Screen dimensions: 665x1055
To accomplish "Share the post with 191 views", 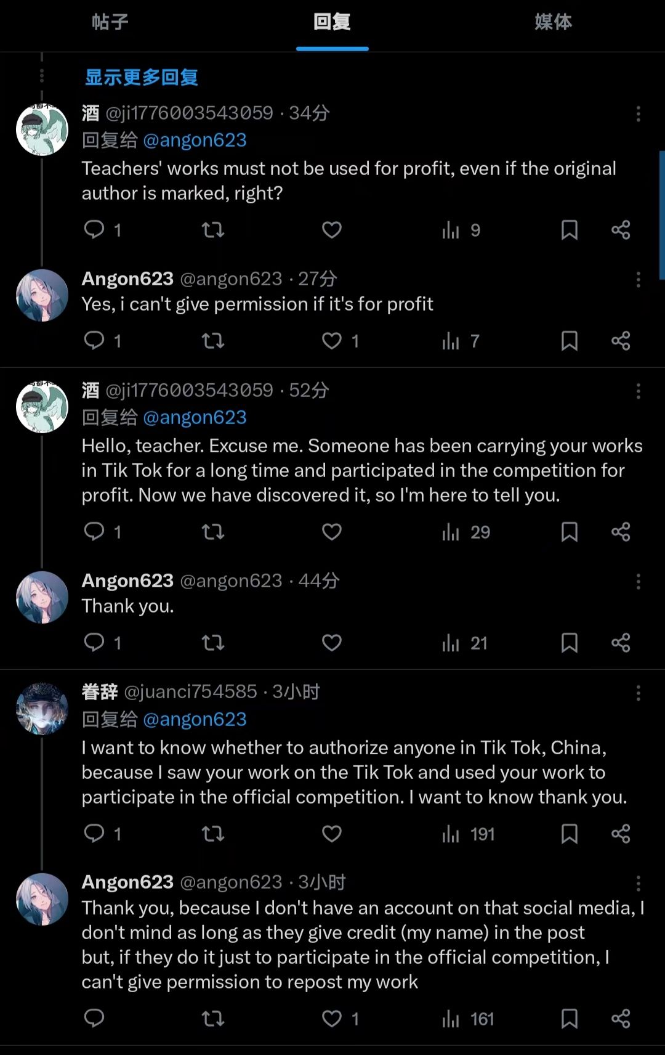I will pyautogui.click(x=620, y=834).
